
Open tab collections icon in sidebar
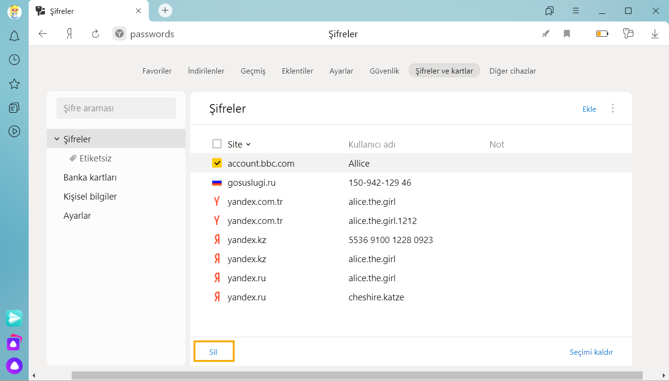pyautogui.click(x=14, y=108)
